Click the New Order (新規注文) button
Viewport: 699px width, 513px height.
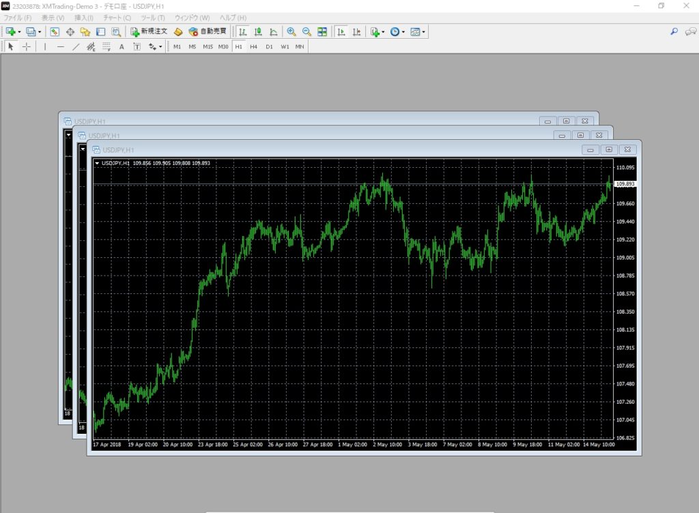(149, 31)
